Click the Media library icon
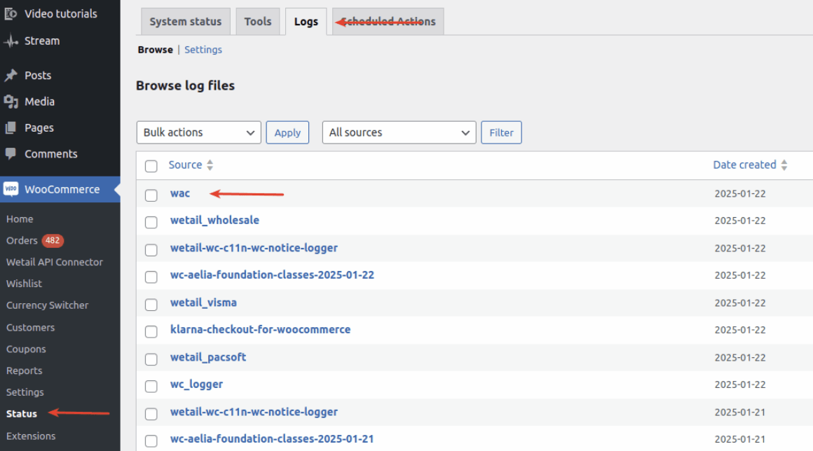 click(x=11, y=102)
